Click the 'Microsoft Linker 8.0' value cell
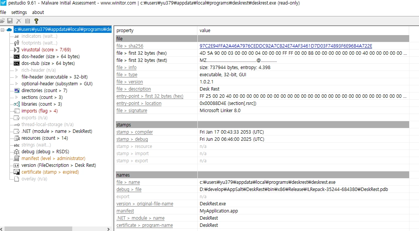This screenshot has height=231, width=419. coord(220,111)
